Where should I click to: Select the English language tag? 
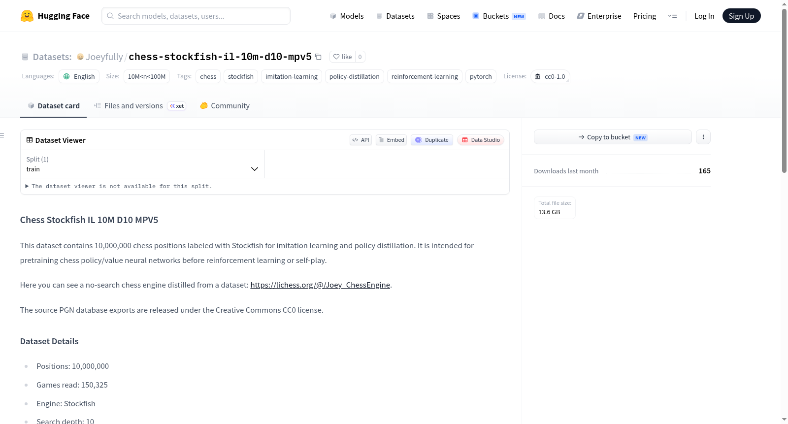tap(79, 76)
